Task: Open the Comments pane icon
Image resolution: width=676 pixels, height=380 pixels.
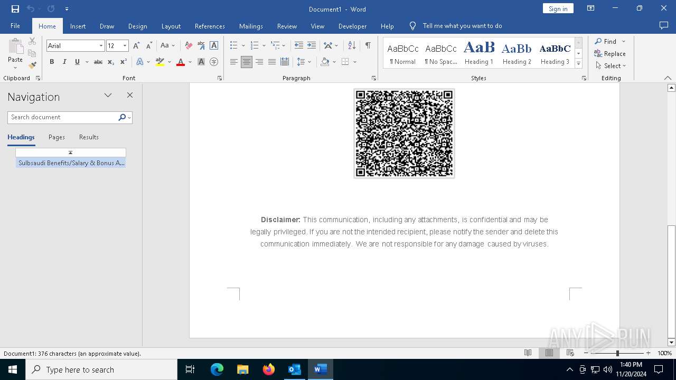Action: coord(664,25)
